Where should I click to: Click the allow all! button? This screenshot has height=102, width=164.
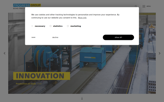tap(118, 37)
